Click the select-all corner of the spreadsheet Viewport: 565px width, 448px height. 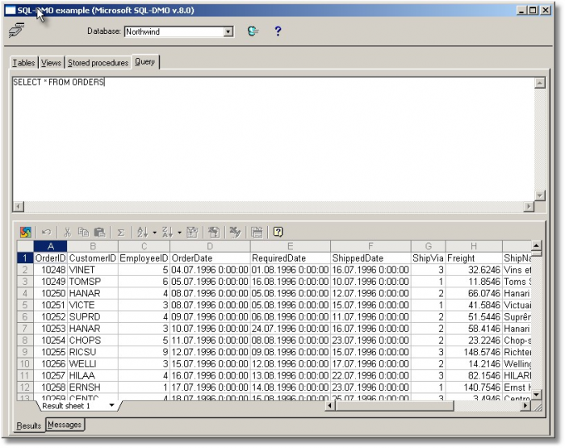[x=25, y=246]
